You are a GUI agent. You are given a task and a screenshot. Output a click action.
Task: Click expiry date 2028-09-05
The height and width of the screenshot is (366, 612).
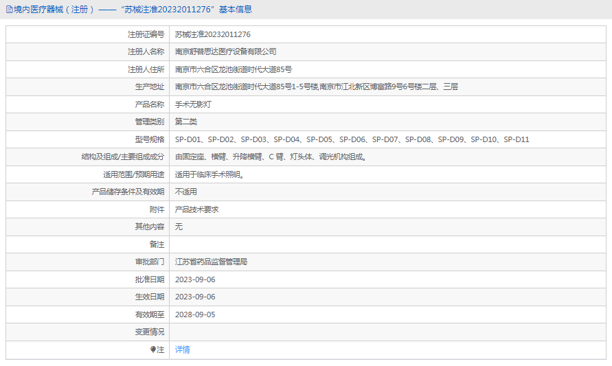click(x=195, y=314)
